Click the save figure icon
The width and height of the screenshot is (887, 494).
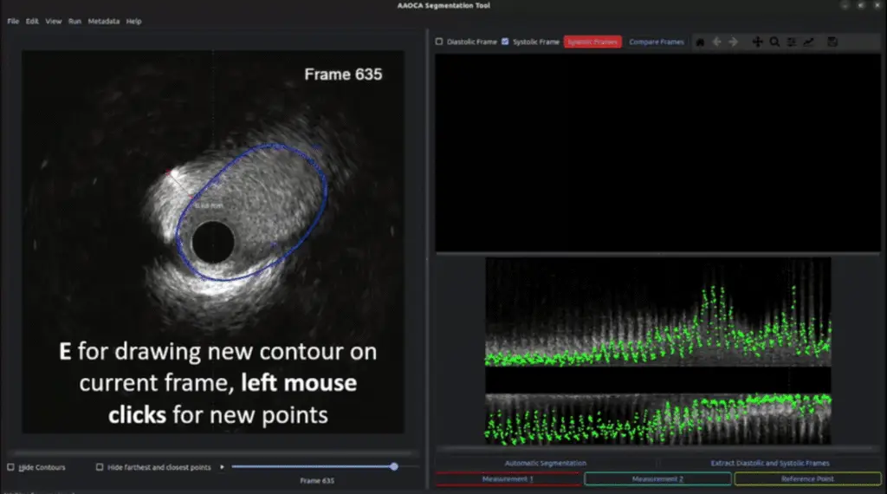[832, 42]
